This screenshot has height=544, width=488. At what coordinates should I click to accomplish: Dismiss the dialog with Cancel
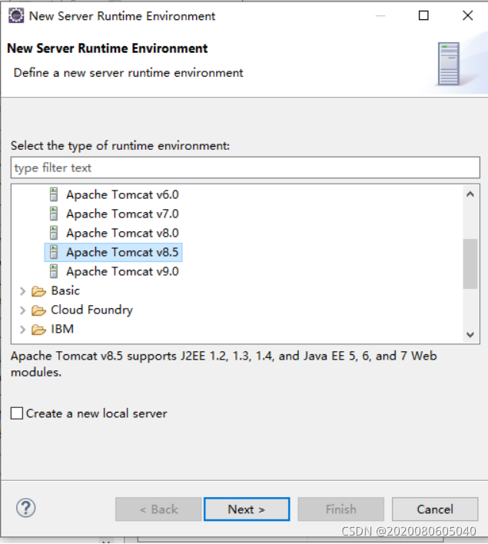pos(435,509)
